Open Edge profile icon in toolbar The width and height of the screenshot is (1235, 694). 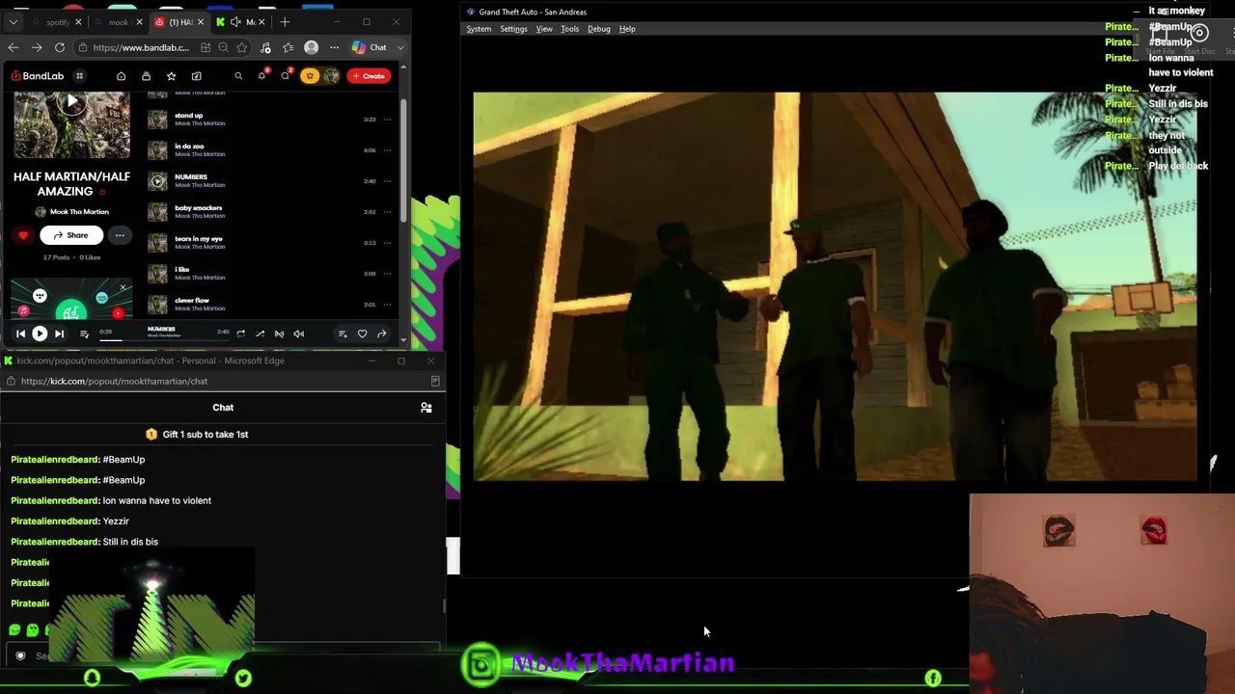click(x=311, y=47)
